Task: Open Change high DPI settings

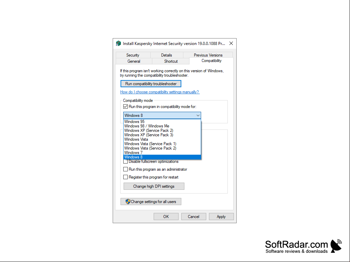Action: point(154,186)
